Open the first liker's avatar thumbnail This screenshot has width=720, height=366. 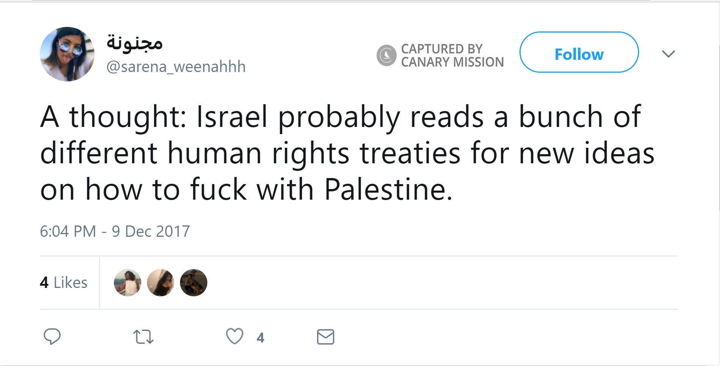click(128, 282)
